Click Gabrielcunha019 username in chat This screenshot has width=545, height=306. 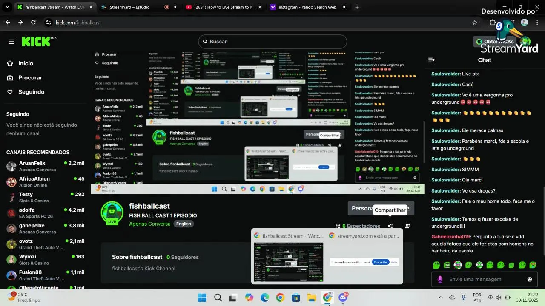tap(450, 237)
